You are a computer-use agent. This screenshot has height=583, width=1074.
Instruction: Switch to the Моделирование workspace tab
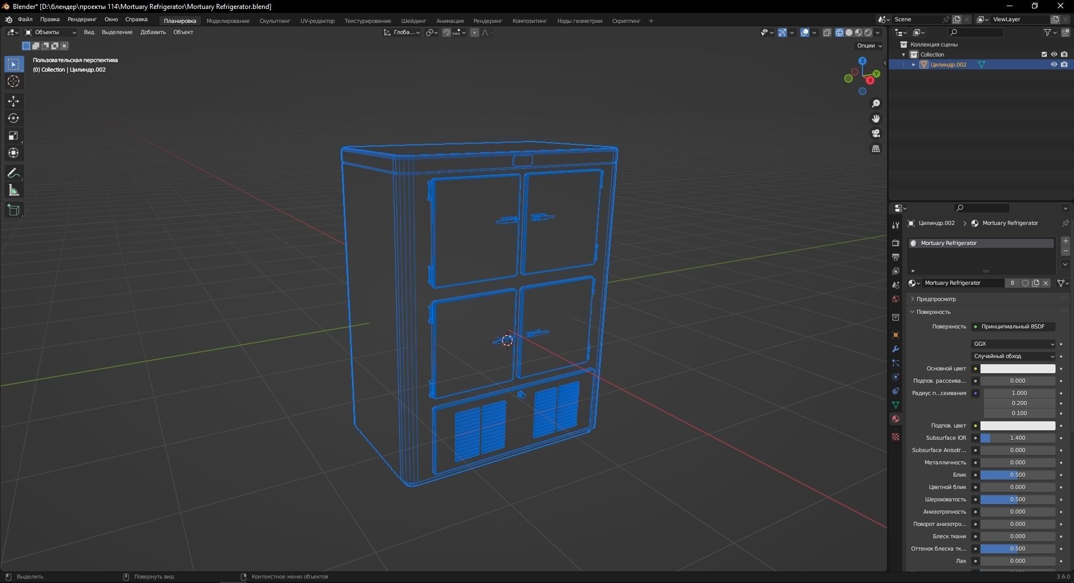tap(228, 21)
